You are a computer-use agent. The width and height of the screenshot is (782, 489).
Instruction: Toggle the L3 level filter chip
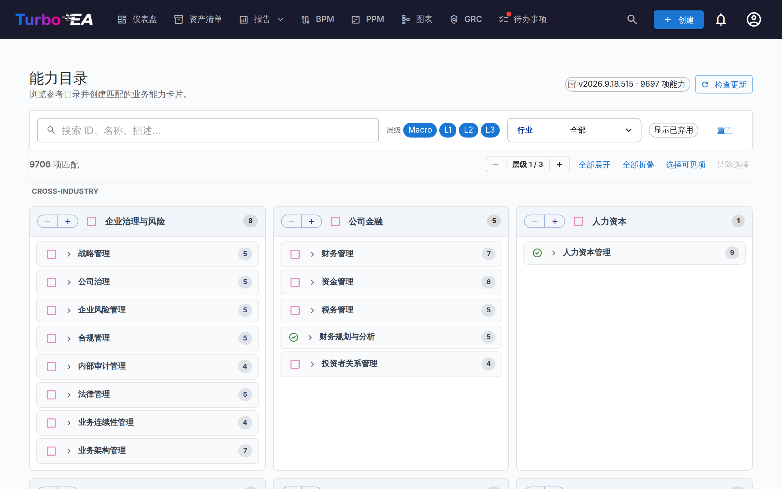tap(490, 130)
